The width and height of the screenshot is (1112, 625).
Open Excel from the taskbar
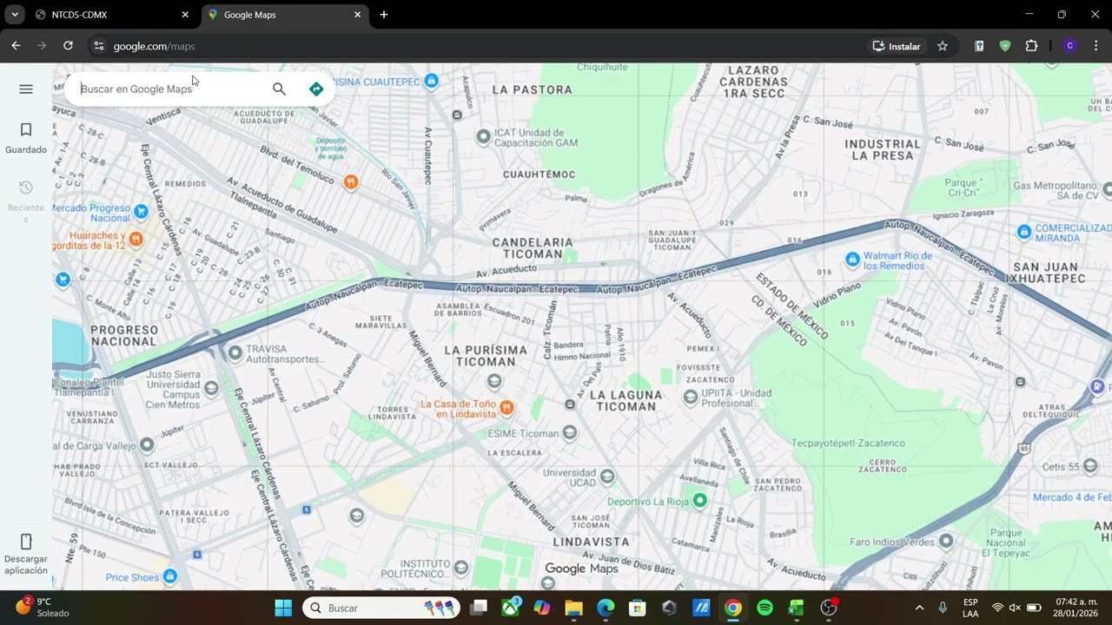(x=796, y=608)
